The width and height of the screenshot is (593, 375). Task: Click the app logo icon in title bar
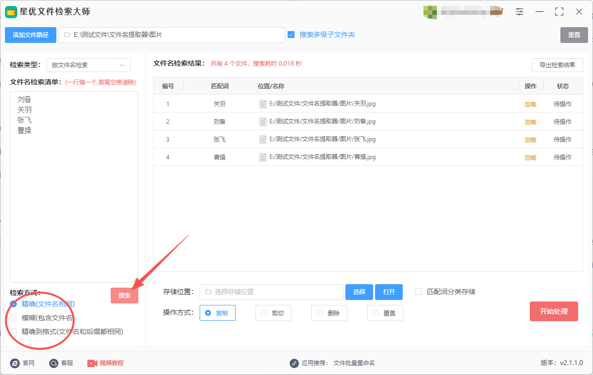click(11, 12)
